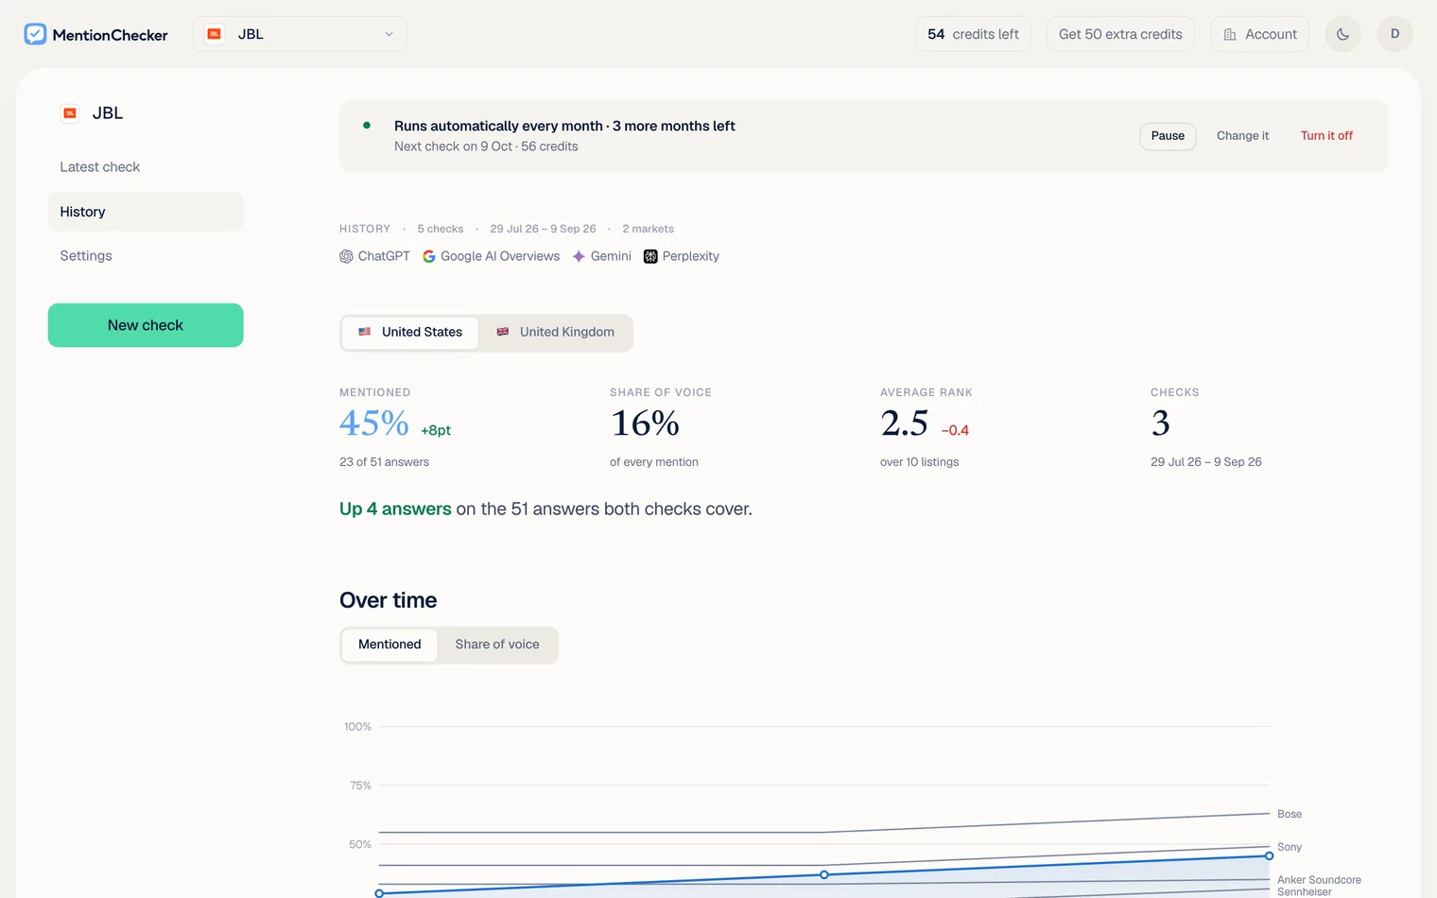Click the last JBL data point on chart
Viewport: 1437px width, 898px height.
coord(1269,855)
